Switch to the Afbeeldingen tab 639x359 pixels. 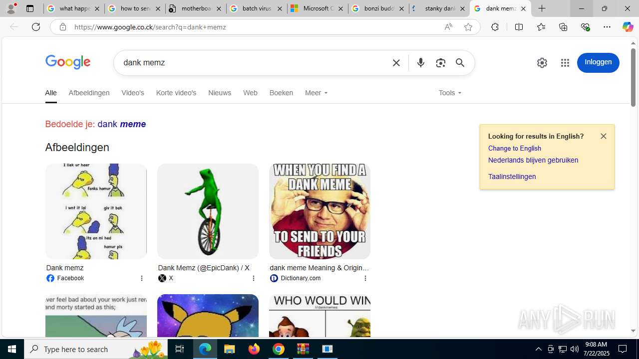pyautogui.click(x=89, y=93)
